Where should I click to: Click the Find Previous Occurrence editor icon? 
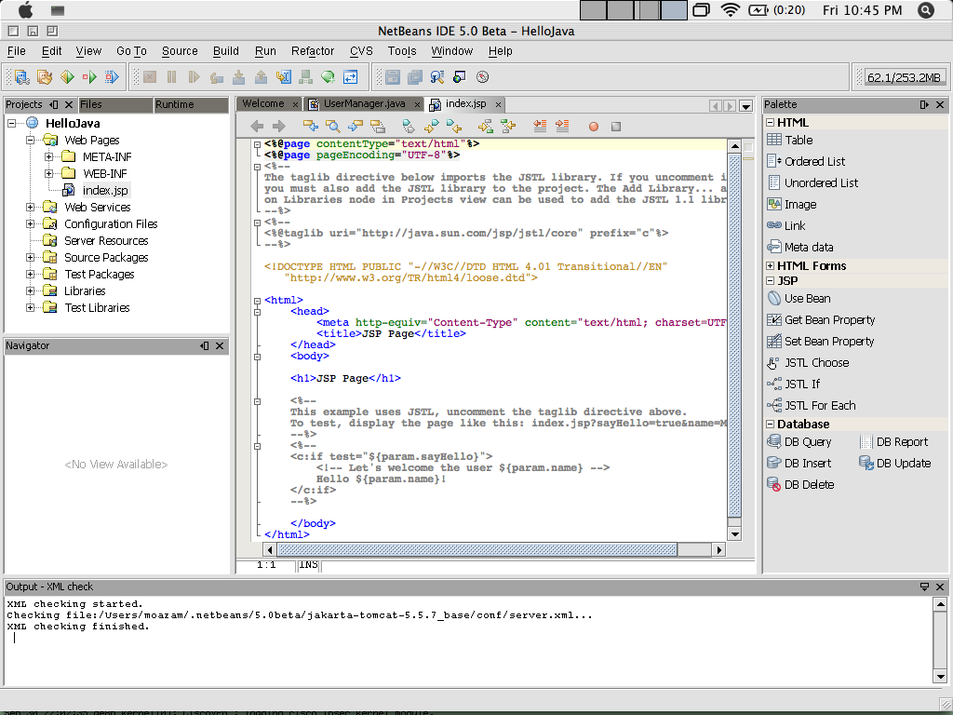pos(311,127)
